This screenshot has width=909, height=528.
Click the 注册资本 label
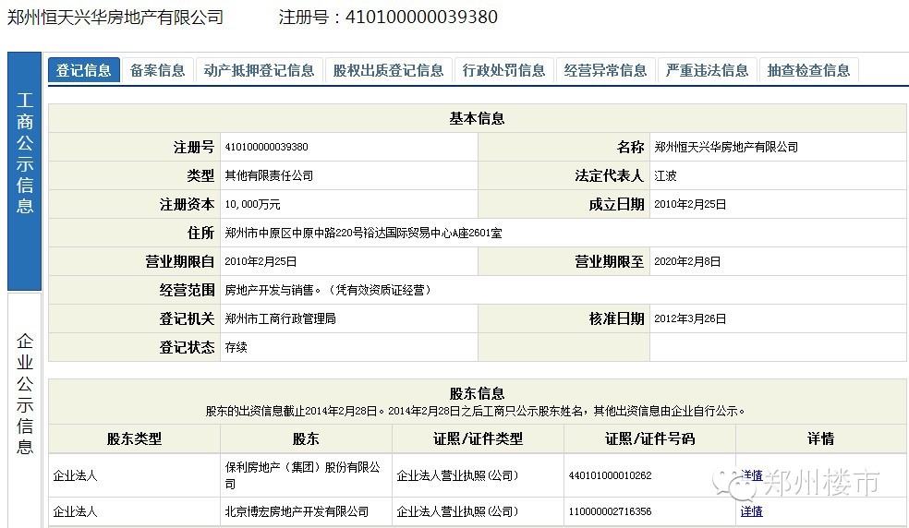[x=187, y=204]
